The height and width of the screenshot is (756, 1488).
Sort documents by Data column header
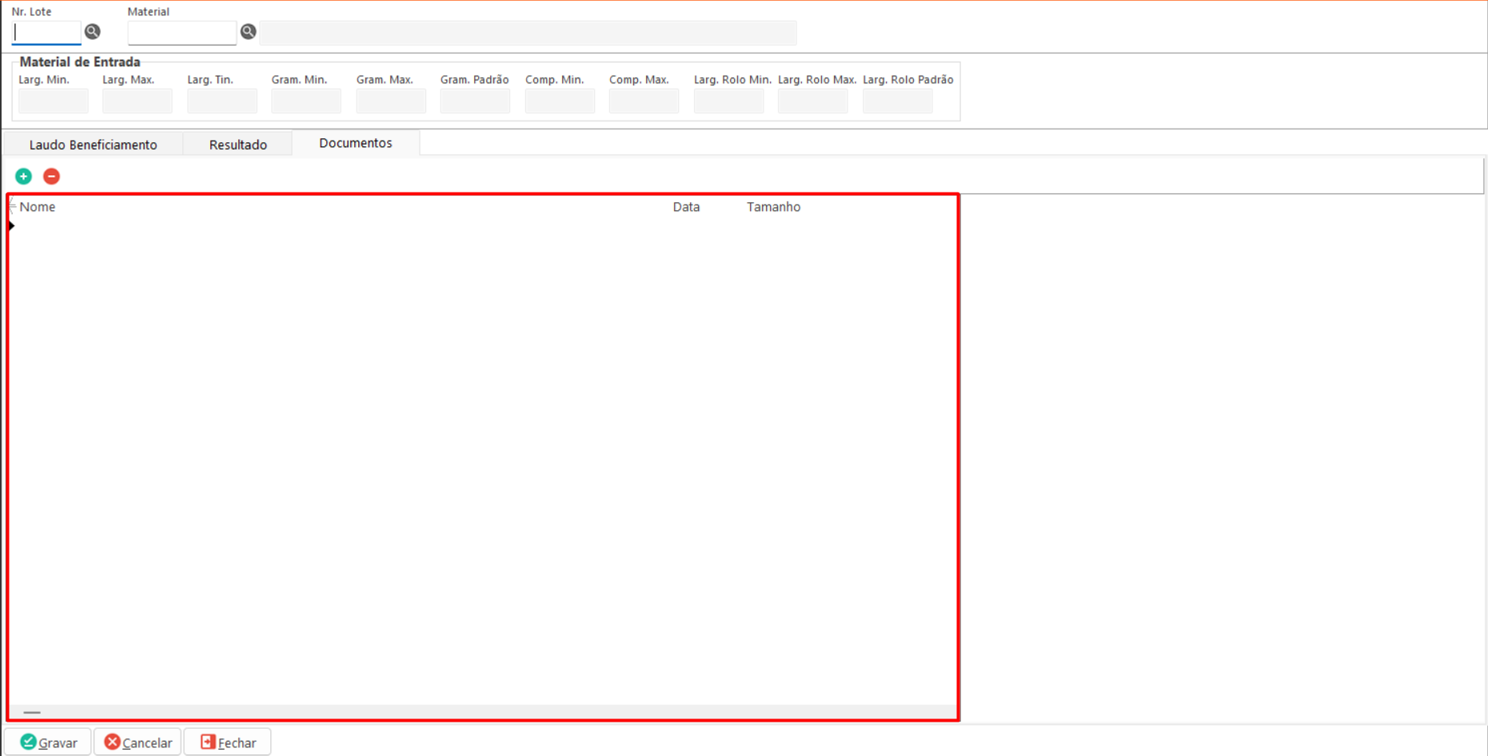[x=686, y=207]
